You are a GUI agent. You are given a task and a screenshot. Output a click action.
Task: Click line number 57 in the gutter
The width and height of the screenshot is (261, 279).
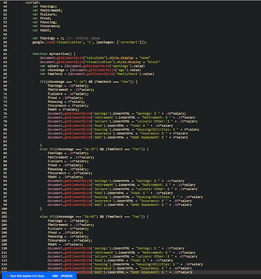(5, 38)
